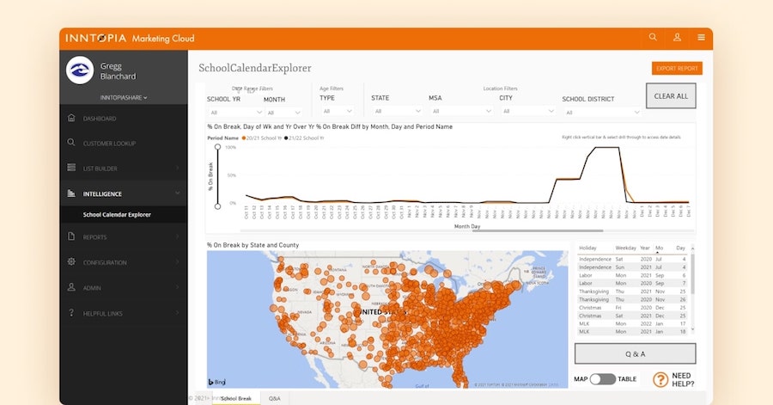Viewport: 773px width, 405px height.
Task: Click the Configuration gear icon
Action: (x=71, y=262)
